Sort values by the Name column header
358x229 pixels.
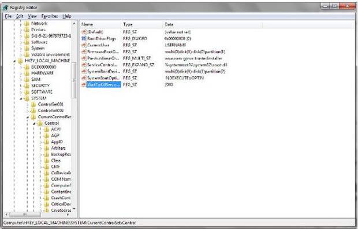[100, 24]
